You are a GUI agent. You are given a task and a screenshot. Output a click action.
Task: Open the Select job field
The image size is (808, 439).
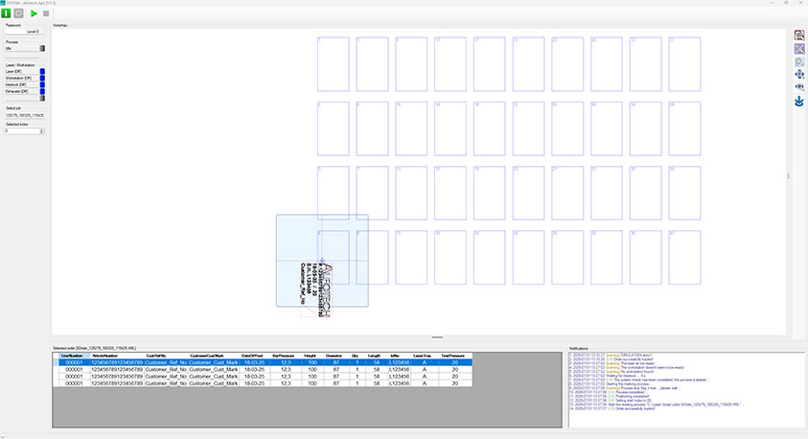pos(24,114)
